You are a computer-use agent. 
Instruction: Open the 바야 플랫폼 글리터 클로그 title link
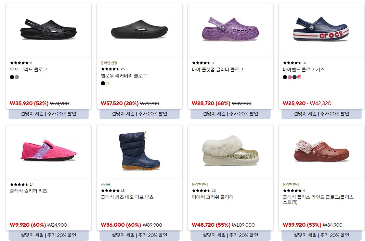[218, 70]
